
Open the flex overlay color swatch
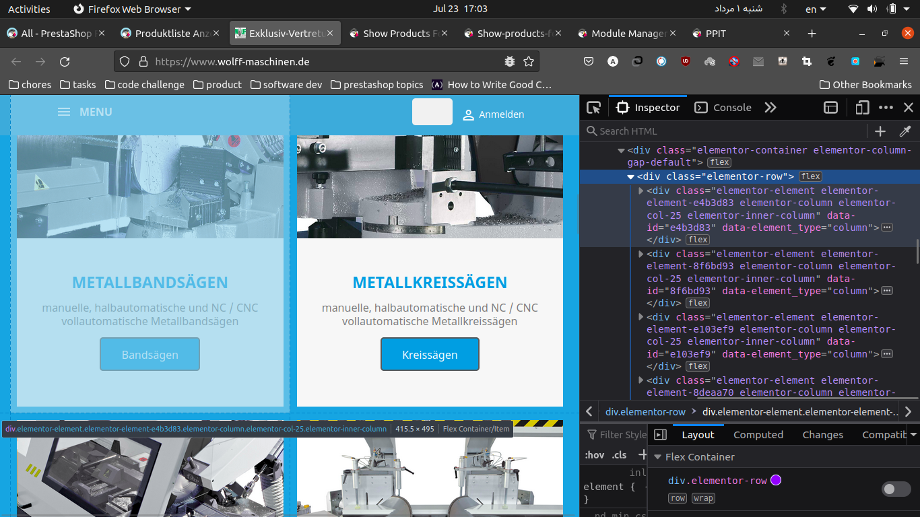pyautogui.click(x=776, y=480)
